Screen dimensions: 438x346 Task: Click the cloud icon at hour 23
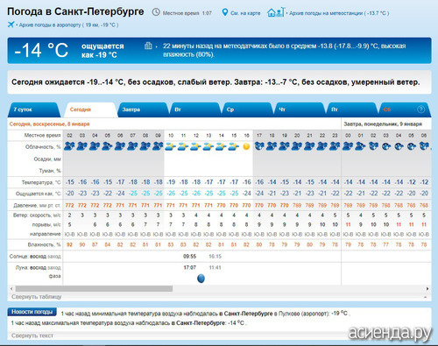(x=335, y=146)
